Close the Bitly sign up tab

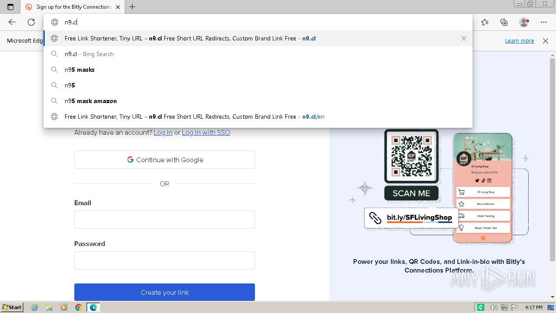(118, 7)
